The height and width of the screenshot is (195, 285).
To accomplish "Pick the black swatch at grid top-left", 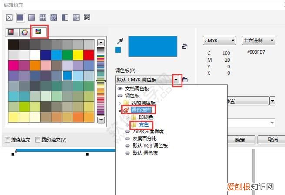I will (13, 45).
